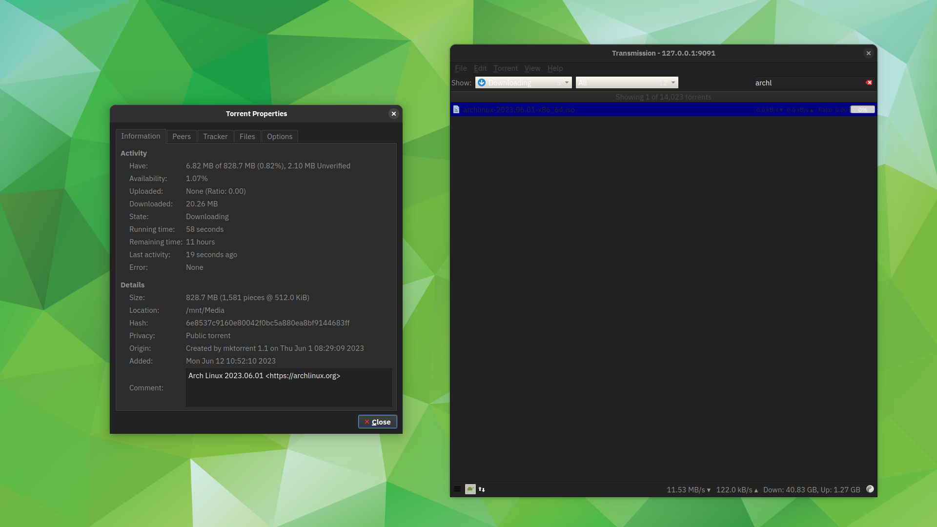Click the blue Downloading filter icon

pyautogui.click(x=482, y=82)
